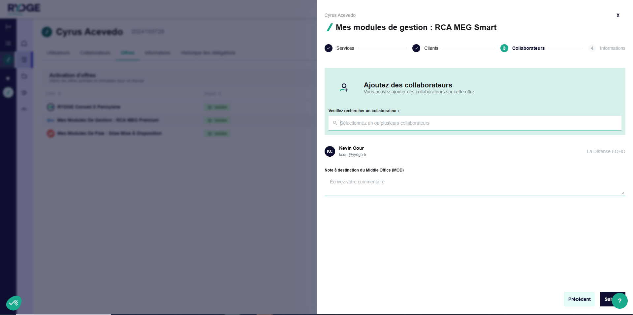Open the collaborator search selection field
633x315 pixels.
coord(478,123)
